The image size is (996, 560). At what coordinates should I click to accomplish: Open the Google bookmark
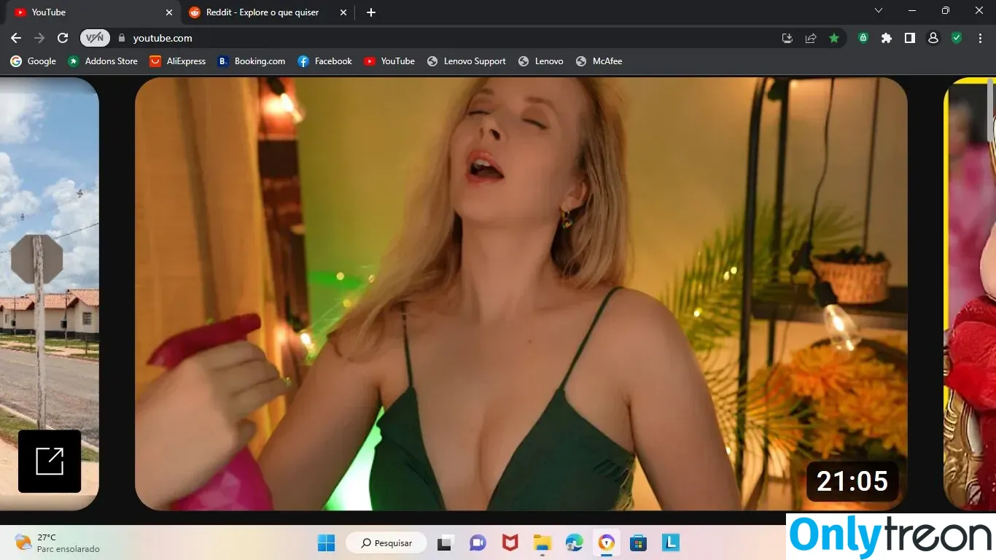click(33, 61)
